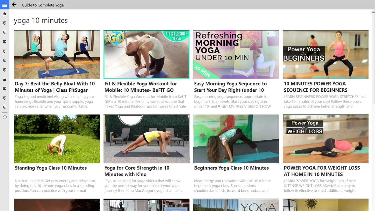
Task: Open the grassy Standing Yoga Class thumbnail
Action: point(57,139)
